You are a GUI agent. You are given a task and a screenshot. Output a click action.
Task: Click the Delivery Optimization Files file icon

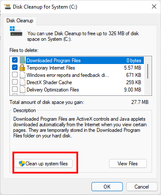tap(22, 89)
